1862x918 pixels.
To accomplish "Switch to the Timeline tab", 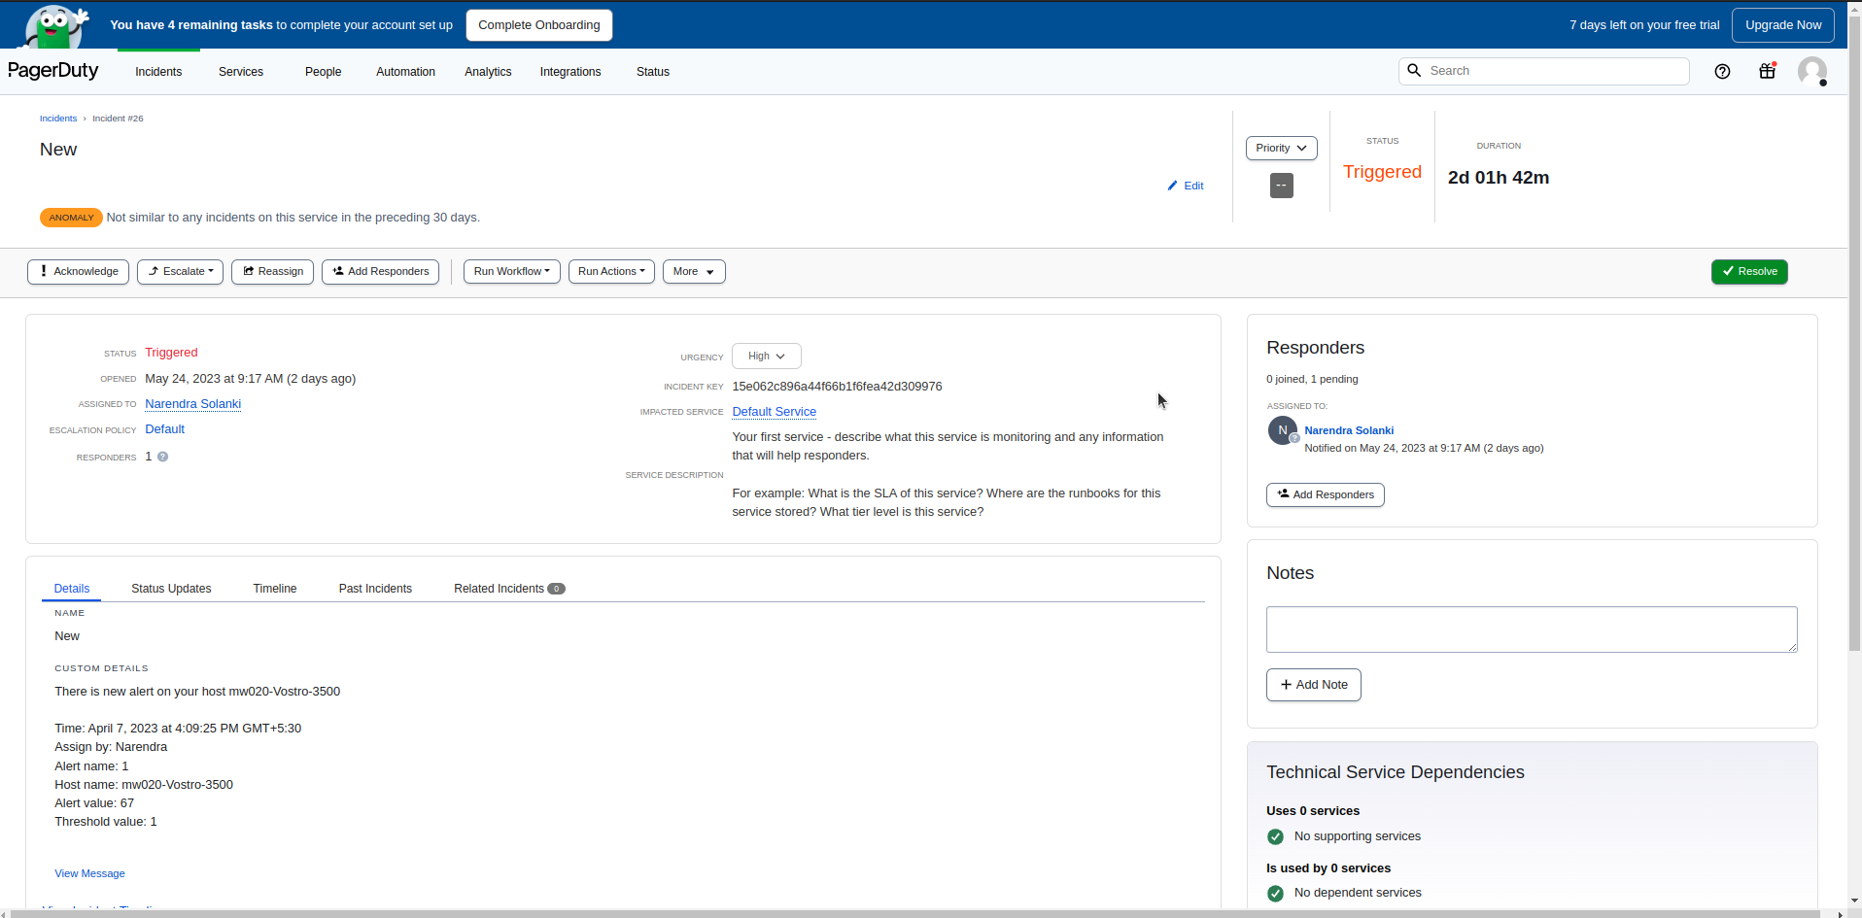I will [275, 589].
